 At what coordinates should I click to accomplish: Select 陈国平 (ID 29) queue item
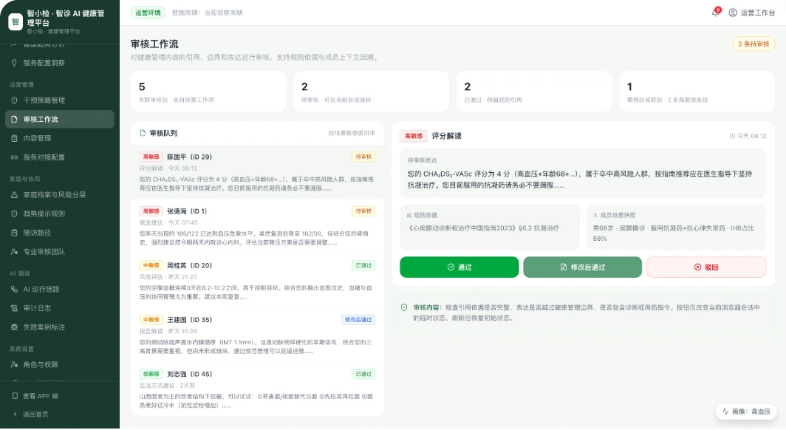[x=257, y=172]
